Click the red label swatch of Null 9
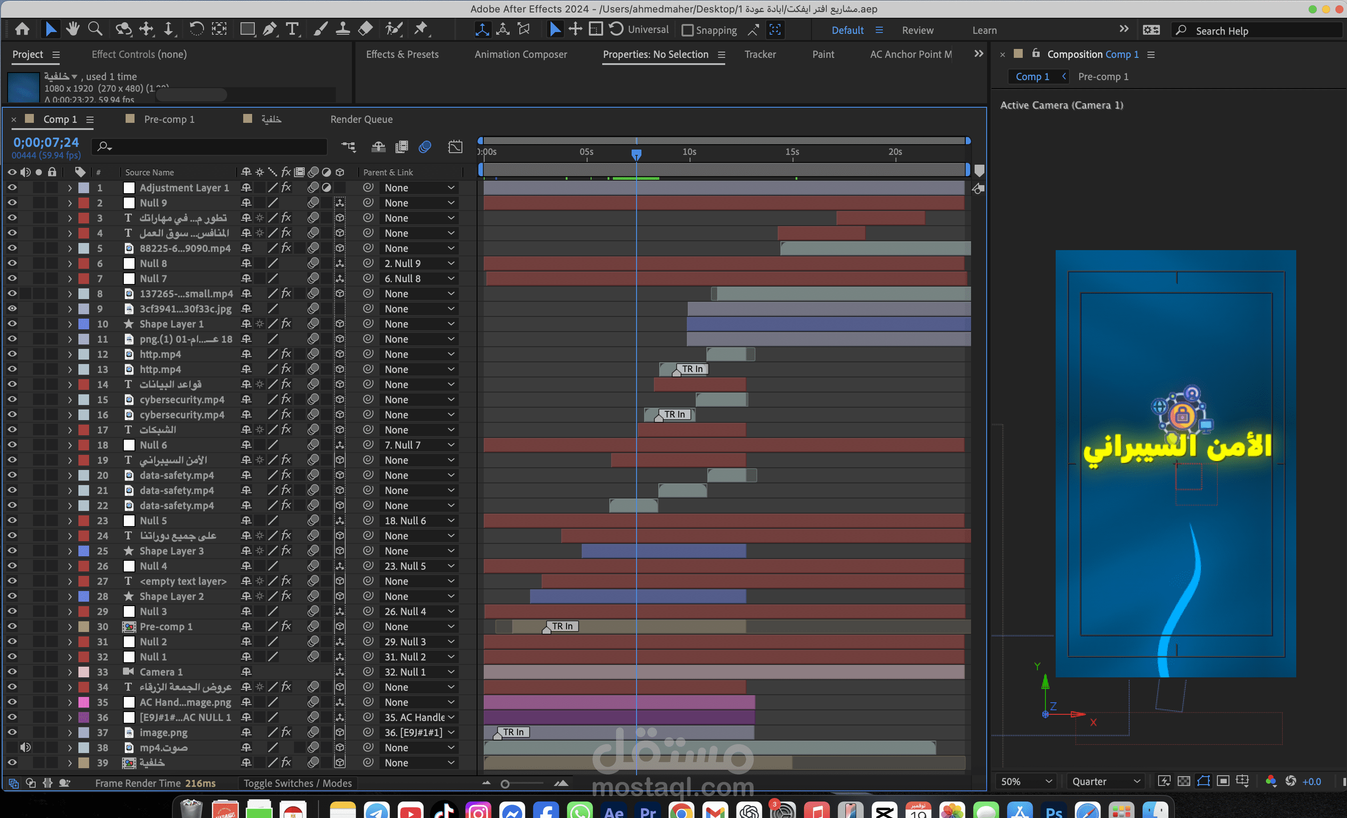This screenshot has width=1347, height=818. coord(84,202)
